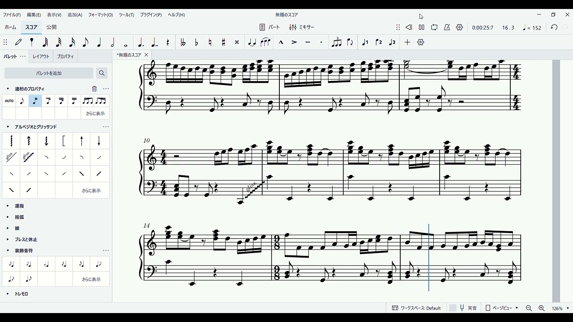
Task: Select the half note duration
Action: tap(112, 42)
